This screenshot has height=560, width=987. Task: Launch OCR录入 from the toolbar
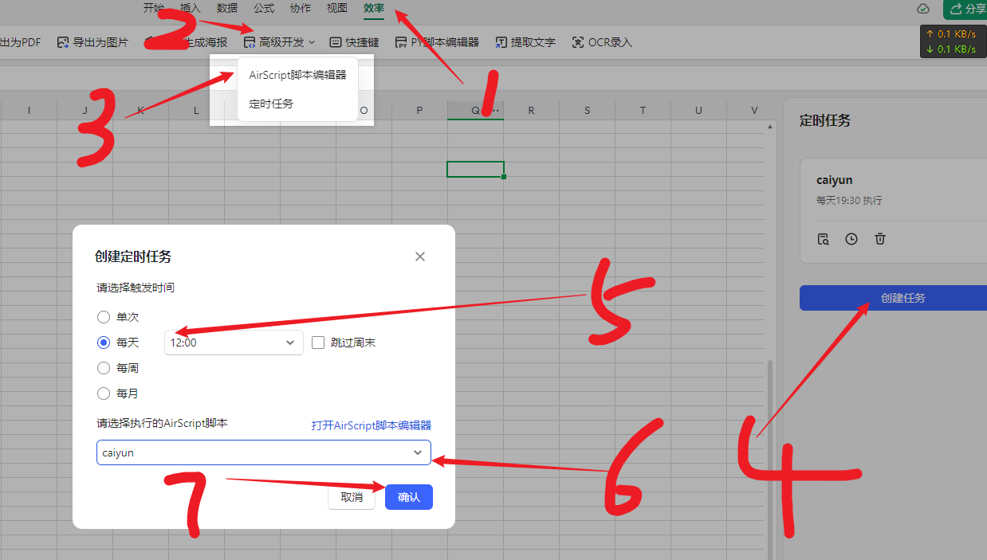(x=601, y=42)
